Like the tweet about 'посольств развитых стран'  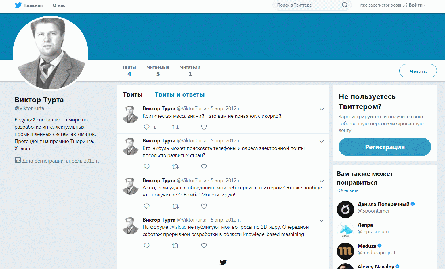coord(204,167)
